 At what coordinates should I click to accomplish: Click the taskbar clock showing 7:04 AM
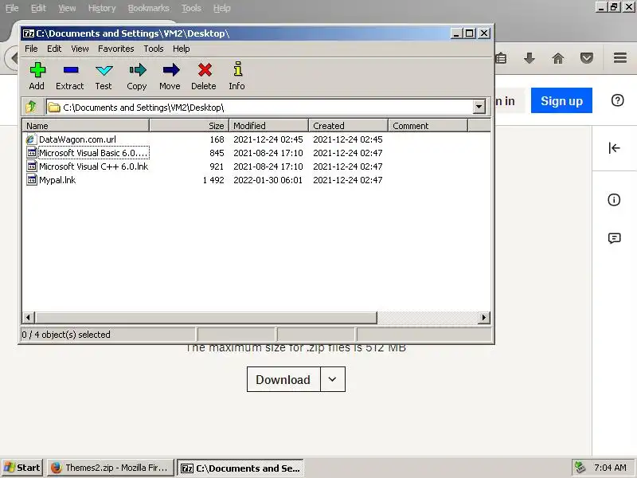pyautogui.click(x=610, y=468)
